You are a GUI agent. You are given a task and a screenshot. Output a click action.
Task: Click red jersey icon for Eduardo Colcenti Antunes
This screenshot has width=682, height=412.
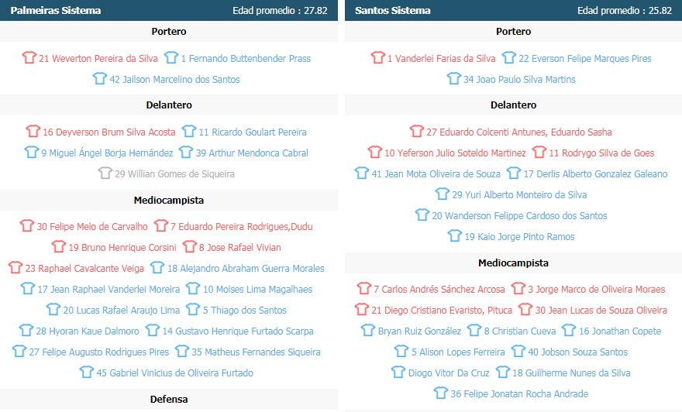[417, 132]
